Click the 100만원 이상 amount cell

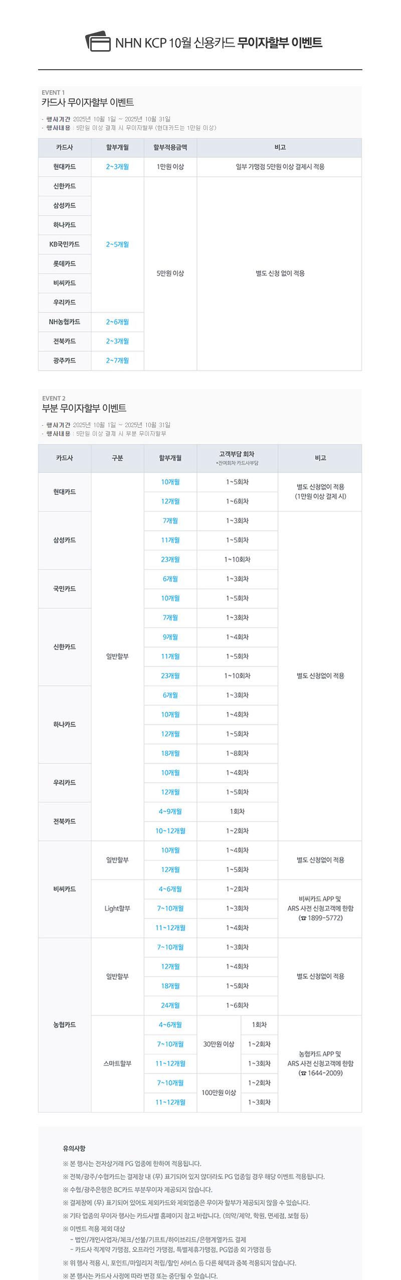pos(219,1092)
